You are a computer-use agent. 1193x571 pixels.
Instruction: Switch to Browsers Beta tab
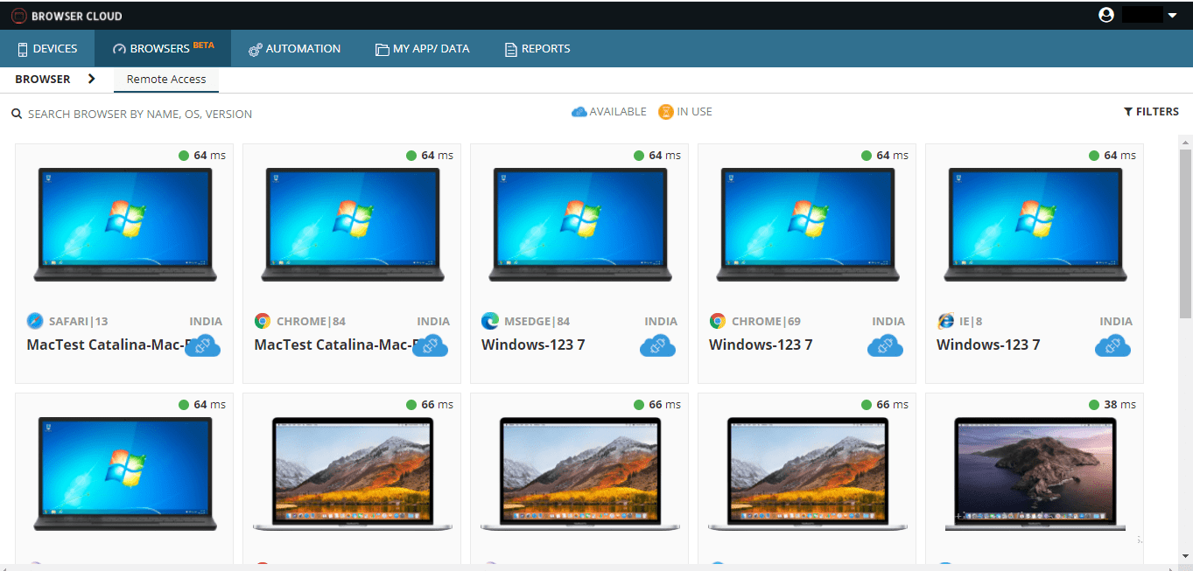pyautogui.click(x=163, y=49)
